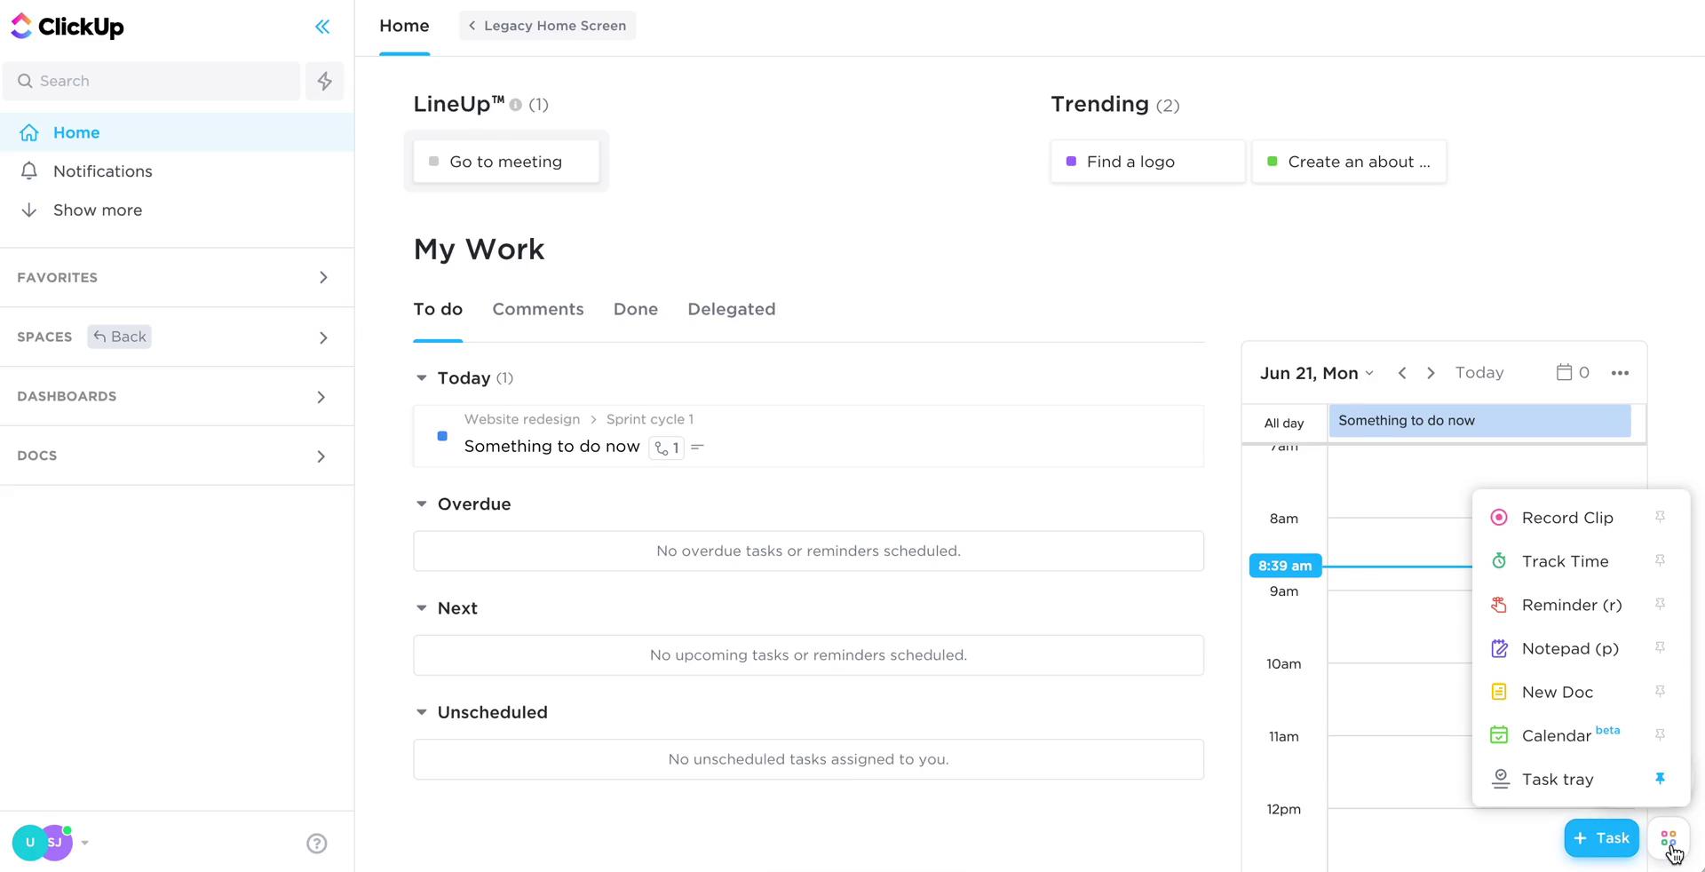The height and width of the screenshot is (872, 1705).
Task: Go to next day in calendar
Action: [1431, 373]
